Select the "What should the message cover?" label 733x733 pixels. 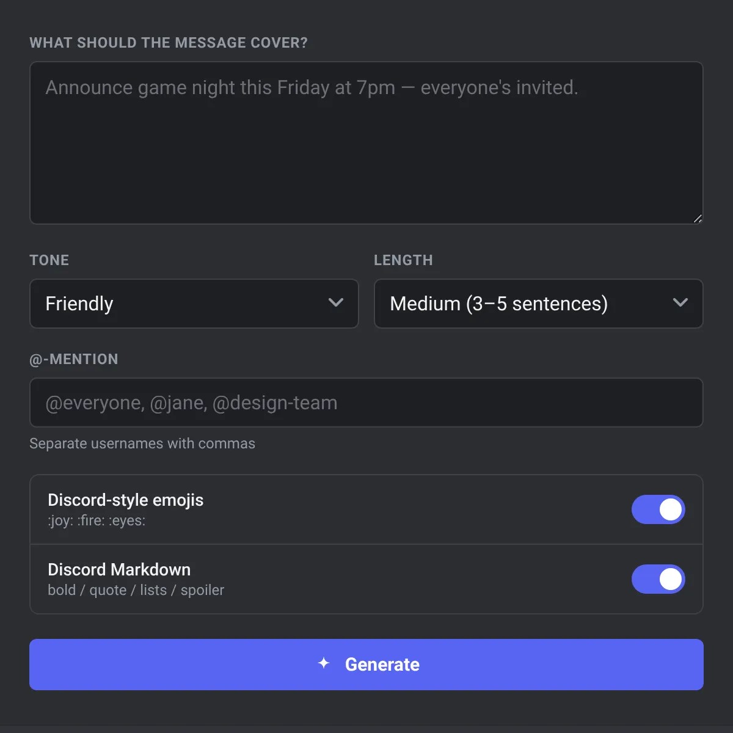point(169,43)
